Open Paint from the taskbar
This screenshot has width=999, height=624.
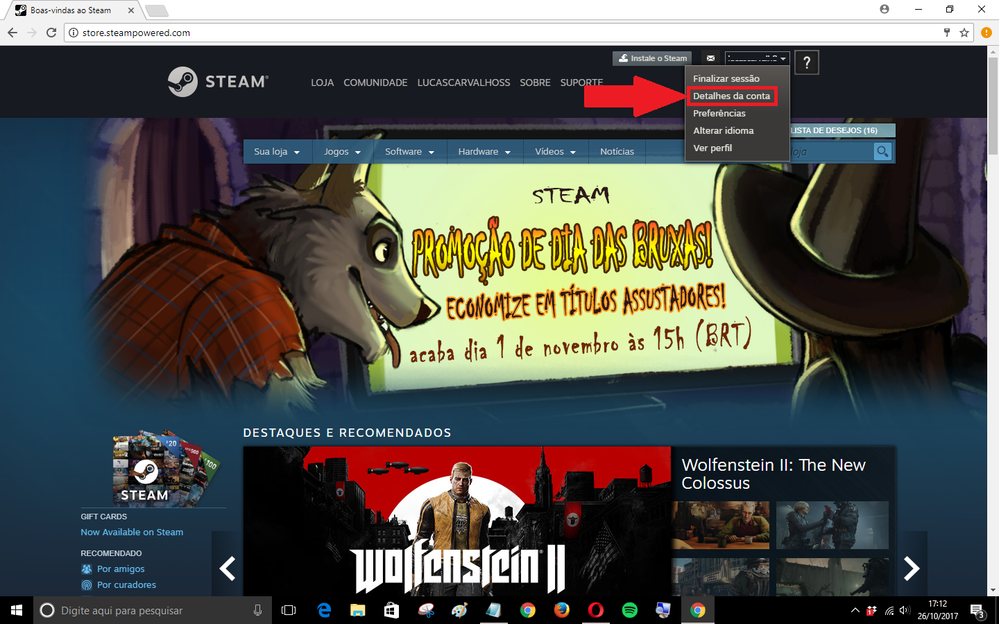point(460,610)
